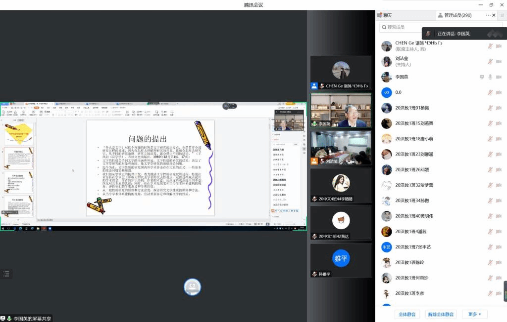This screenshot has height=322, width=507.
Task: Open the panel hamburger menu top right
Action: point(502,15)
